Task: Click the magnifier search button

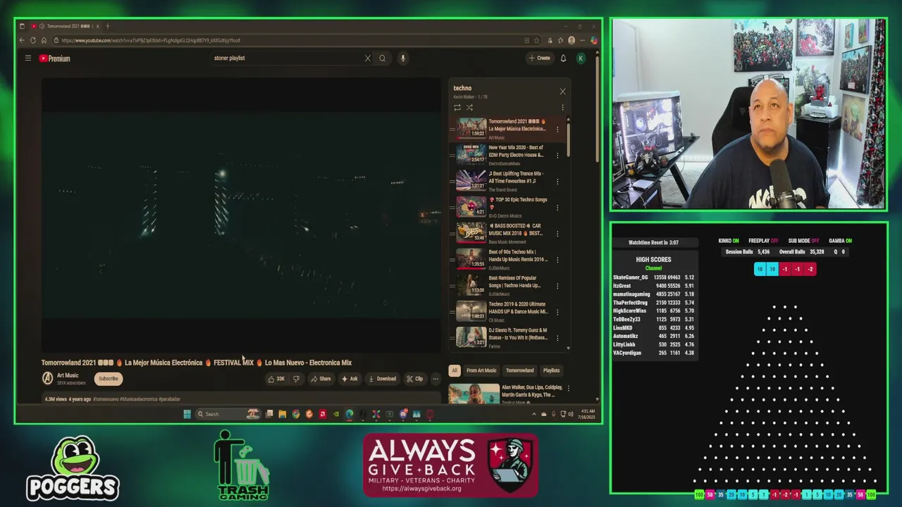Action: [x=382, y=58]
